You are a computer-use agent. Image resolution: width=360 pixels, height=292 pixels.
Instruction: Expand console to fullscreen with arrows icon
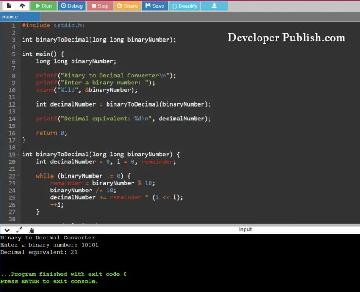(19, 230)
